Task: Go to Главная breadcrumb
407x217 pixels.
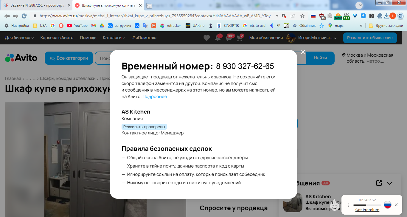Action: point(13,79)
